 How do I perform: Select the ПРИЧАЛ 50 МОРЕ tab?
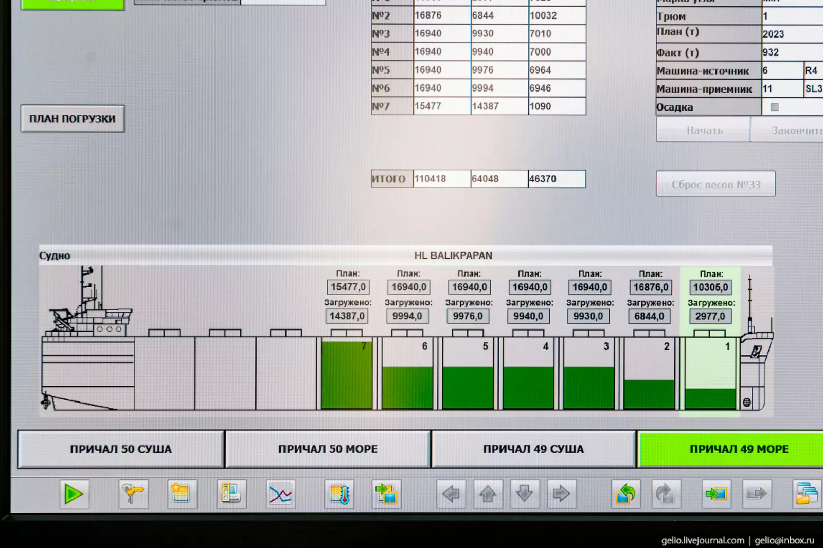pos(328,449)
